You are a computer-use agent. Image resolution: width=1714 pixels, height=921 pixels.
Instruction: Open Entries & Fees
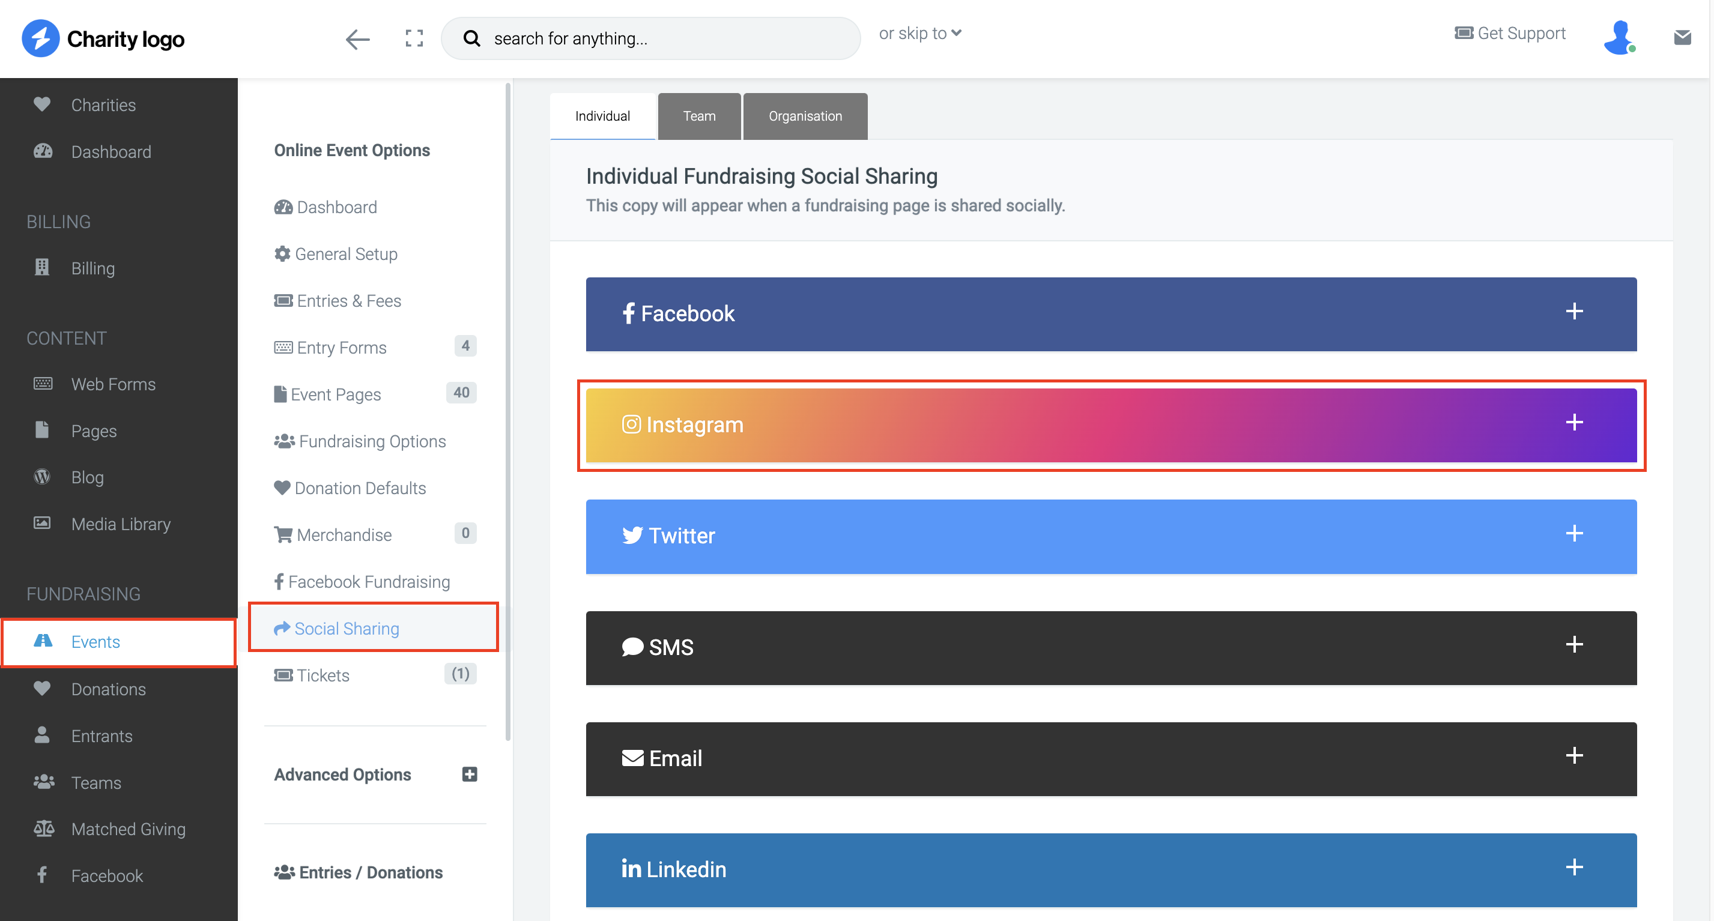pyautogui.click(x=338, y=301)
